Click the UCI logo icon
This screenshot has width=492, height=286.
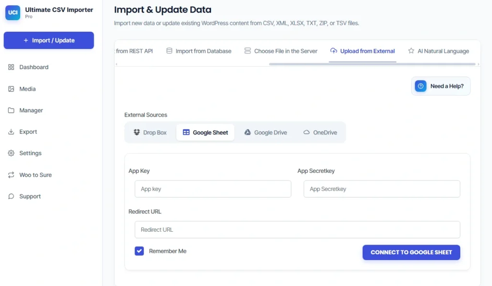[13, 12]
